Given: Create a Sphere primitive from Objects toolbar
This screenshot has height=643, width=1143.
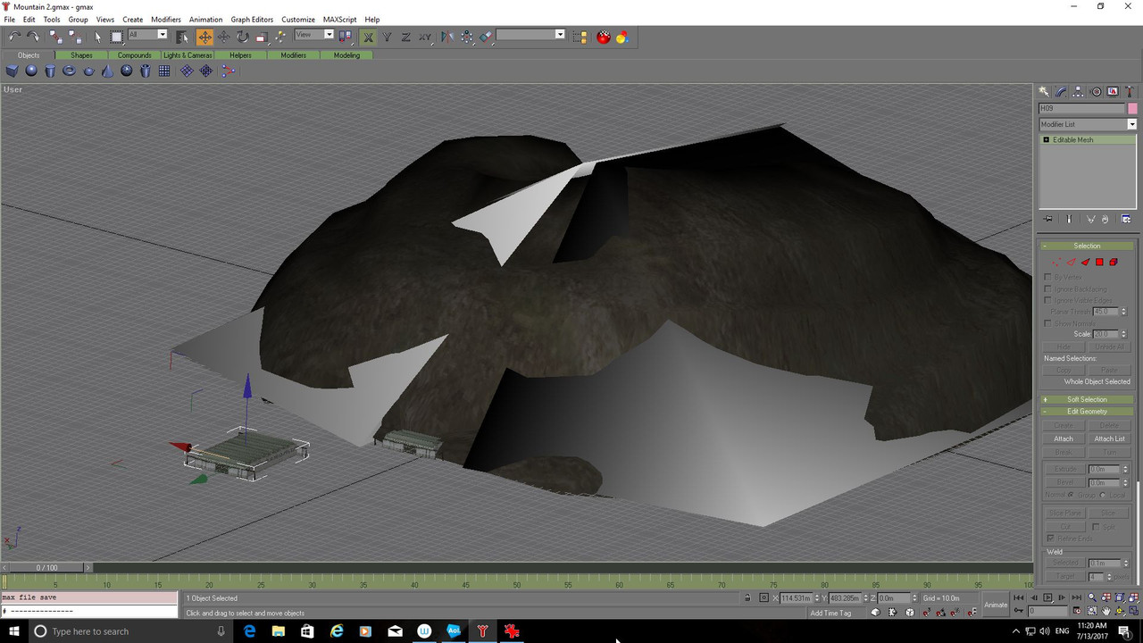Looking at the screenshot, I should [x=31, y=71].
